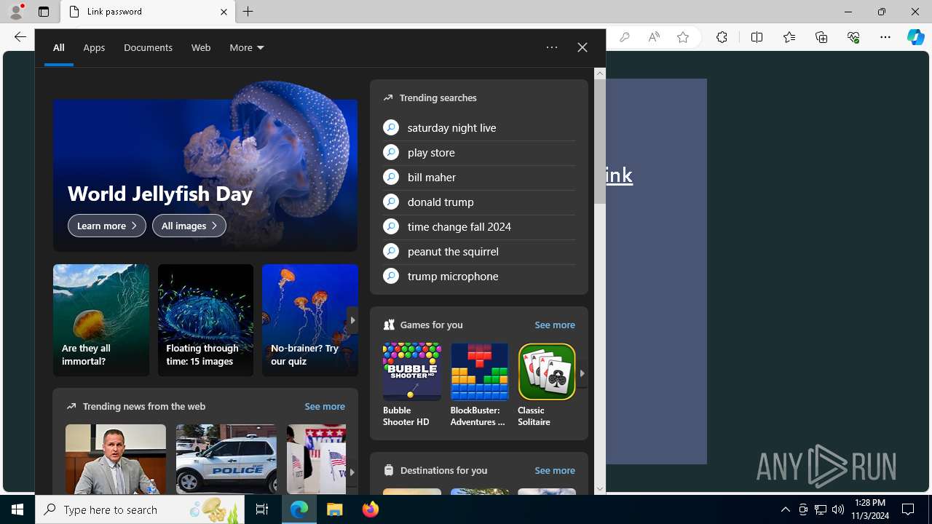
Task: Open the network icon in system tray
Action: [x=821, y=509]
